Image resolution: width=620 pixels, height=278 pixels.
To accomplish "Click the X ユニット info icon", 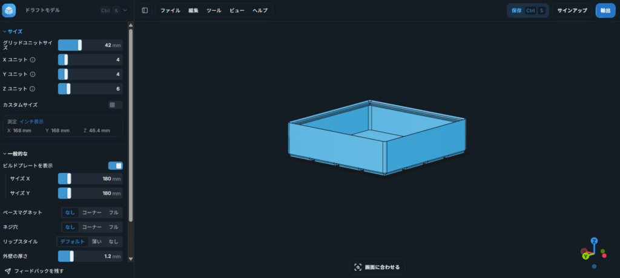I will (x=33, y=60).
